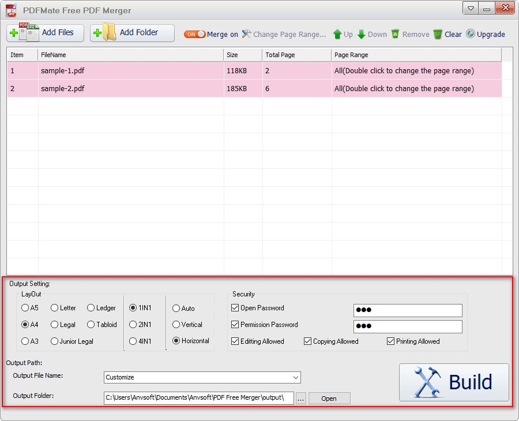This screenshot has width=519, height=421.
Task: Click the Add Files button
Action: 45,33
